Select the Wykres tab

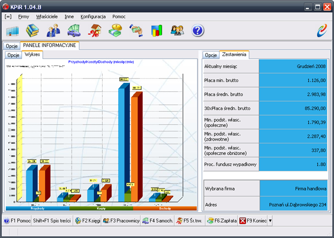tap(32, 55)
